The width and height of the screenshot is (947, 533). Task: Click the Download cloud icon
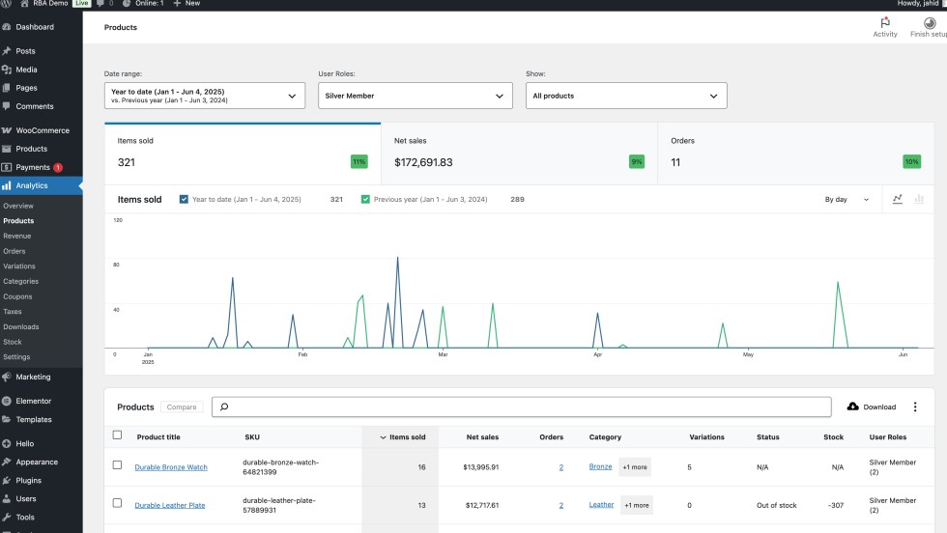[853, 407]
